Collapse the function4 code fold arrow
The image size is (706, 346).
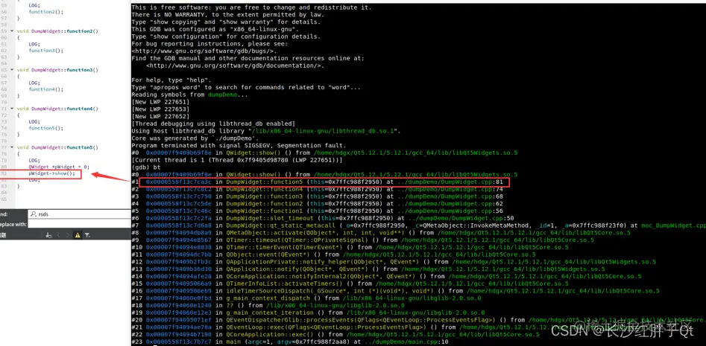point(12,109)
